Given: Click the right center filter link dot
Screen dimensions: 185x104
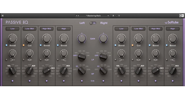Looking at the screenshot, I should (x=103, y=81).
